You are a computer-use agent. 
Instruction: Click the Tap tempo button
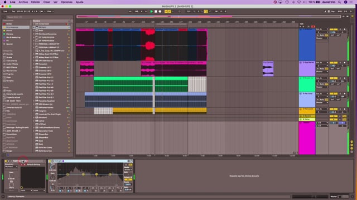13,11
